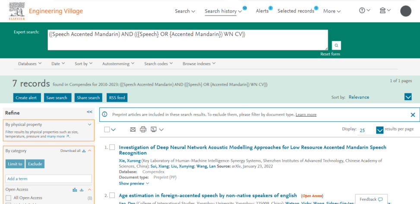Expand the By physical property section
The height and width of the screenshot is (204, 420).
point(90,124)
